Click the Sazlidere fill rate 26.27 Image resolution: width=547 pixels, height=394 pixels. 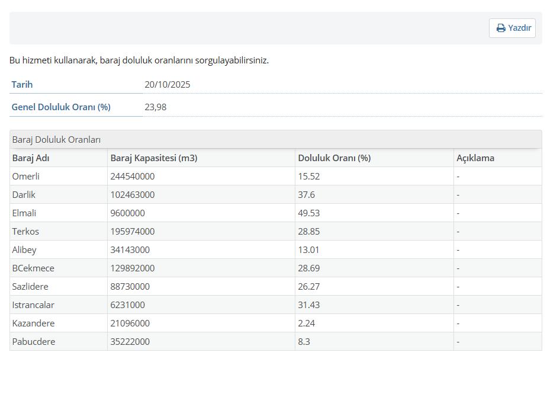pos(308,287)
